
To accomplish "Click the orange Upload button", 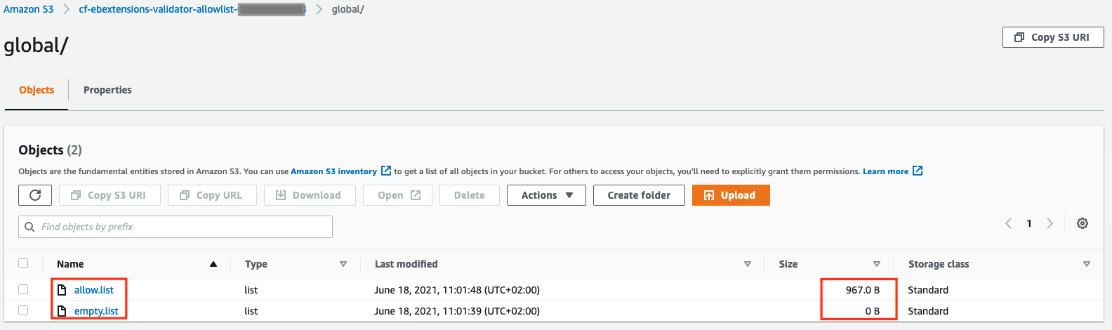I will pos(731,195).
